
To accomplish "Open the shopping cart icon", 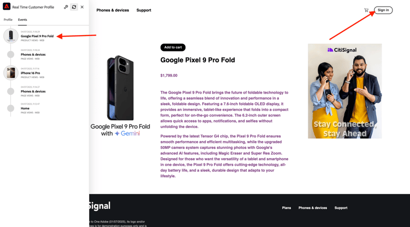I will tap(366, 10).
